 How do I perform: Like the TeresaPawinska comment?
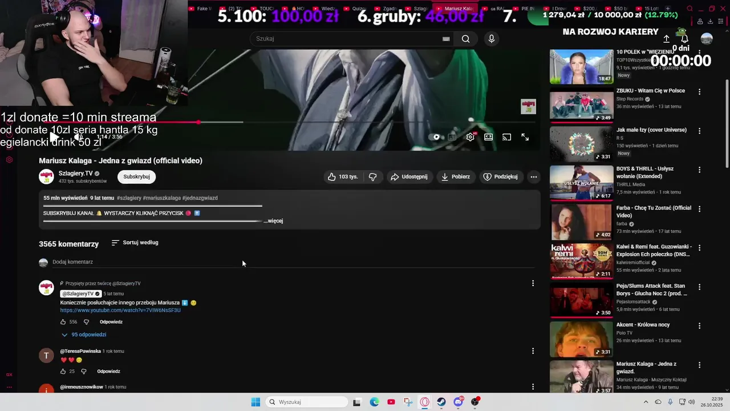63,372
